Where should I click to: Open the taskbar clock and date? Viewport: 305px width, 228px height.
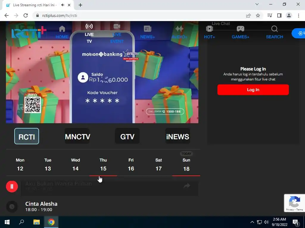point(279,222)
